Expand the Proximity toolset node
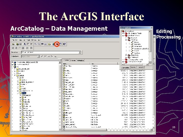The width and height of the screenshot is (183, 137). coord(126,55)
